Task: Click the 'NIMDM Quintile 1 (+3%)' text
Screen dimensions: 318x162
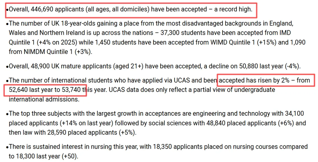Action: (58, 52)
